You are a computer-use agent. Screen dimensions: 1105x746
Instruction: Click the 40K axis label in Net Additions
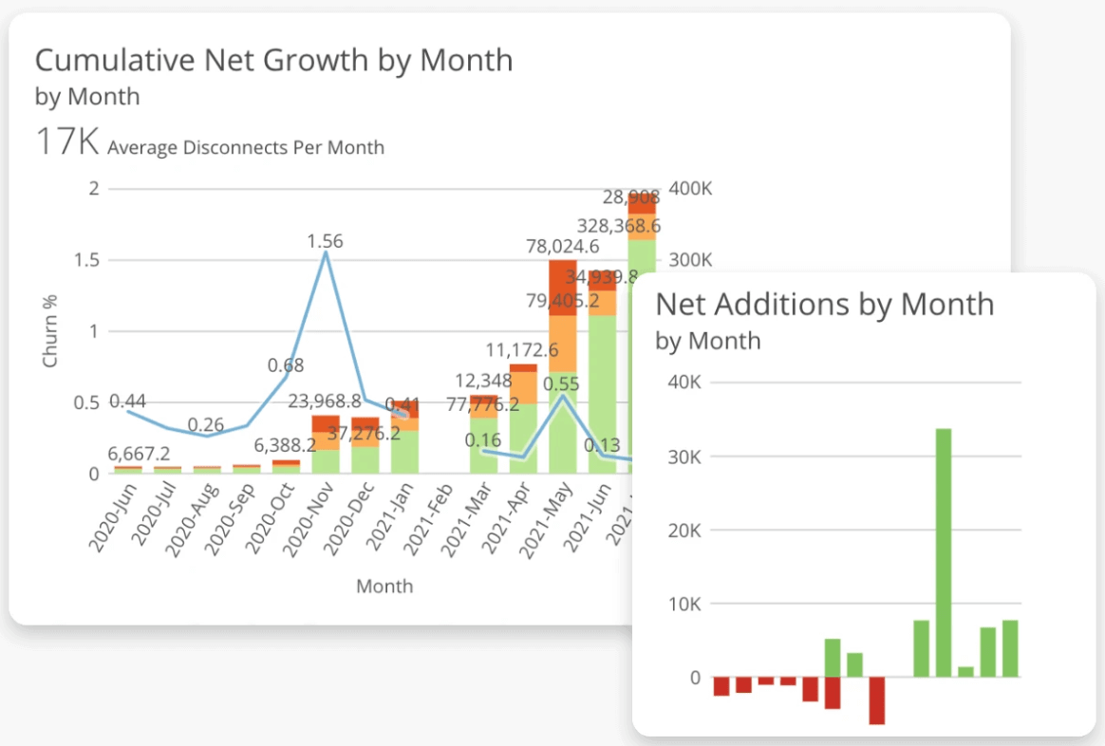click(x=683, y=382)
